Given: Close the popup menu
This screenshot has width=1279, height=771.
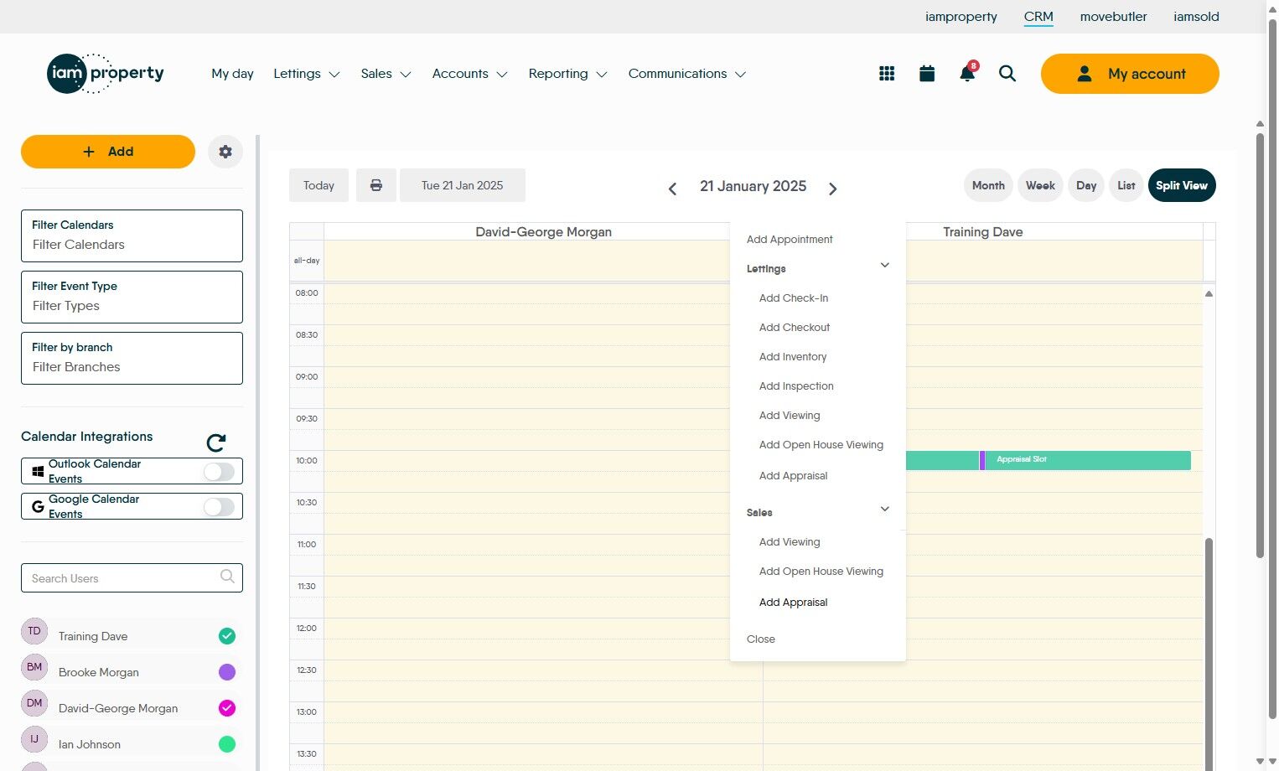Looking at the screenshot, I should tap(761, 639).
